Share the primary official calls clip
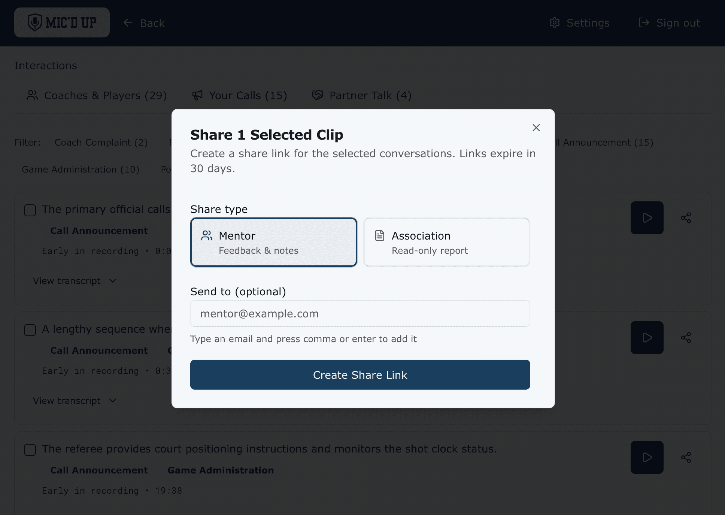The height and width of the screenshot is (515, 725). click(x=686, y=218)
